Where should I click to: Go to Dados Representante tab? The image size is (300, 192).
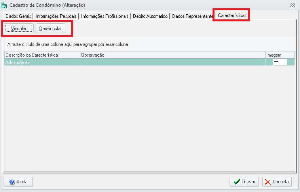(192, 16)
